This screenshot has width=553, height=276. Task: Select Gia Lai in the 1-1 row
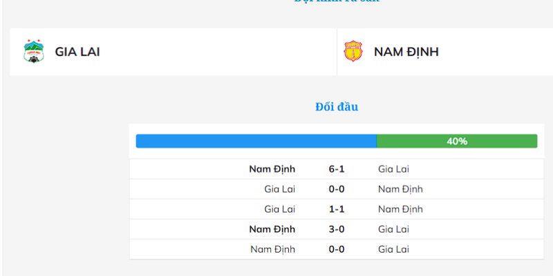point(279,209)
